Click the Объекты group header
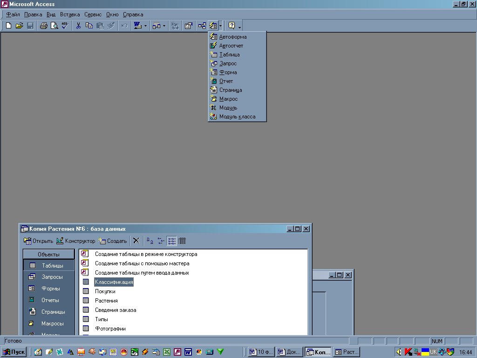This screenshot has width=477, height=358. click(48, 254)
